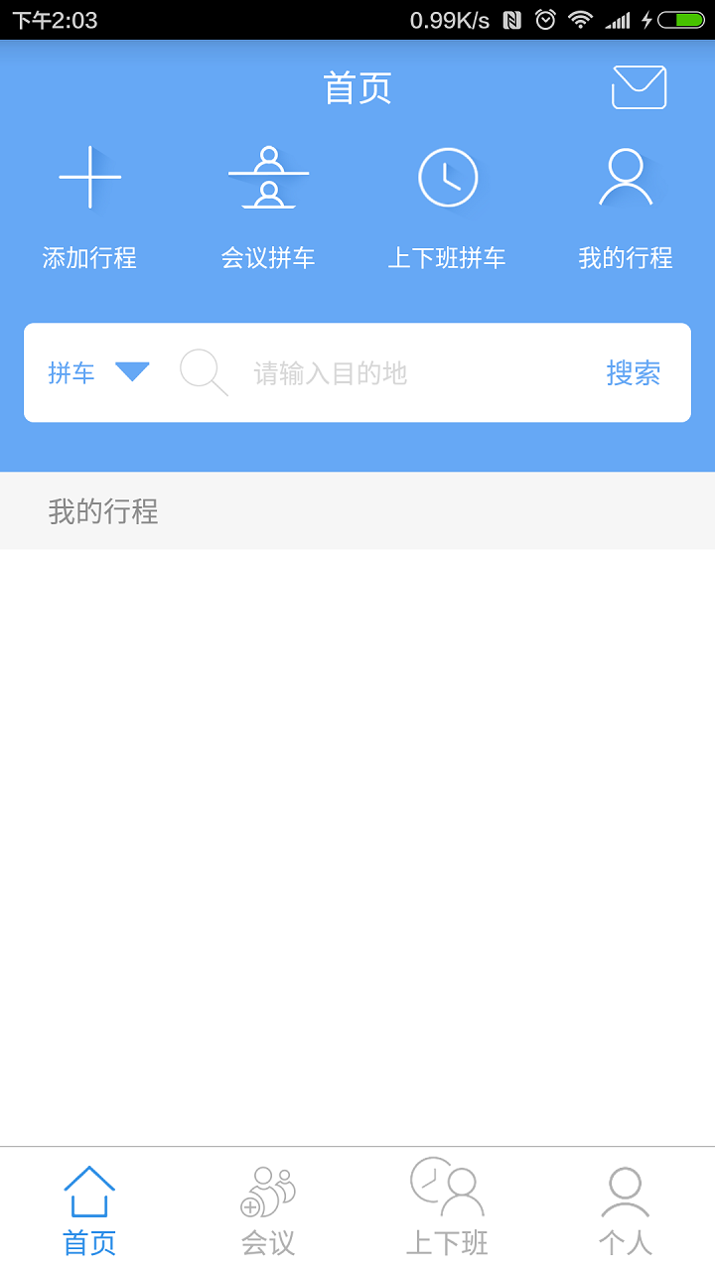
Task: Tap the 添加行程 text label
Action: tap(89, 258)
